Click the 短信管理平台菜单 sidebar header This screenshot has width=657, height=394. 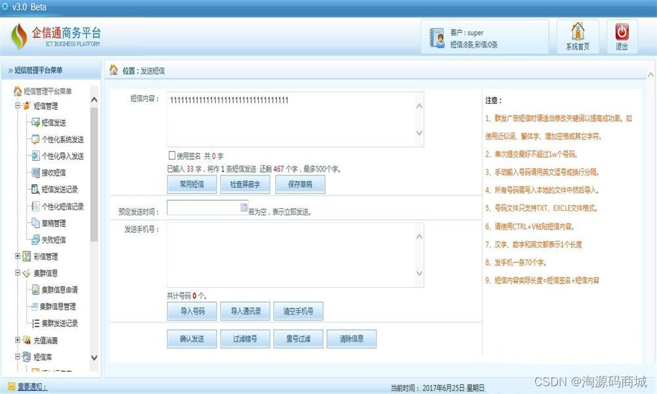point(51,70)
